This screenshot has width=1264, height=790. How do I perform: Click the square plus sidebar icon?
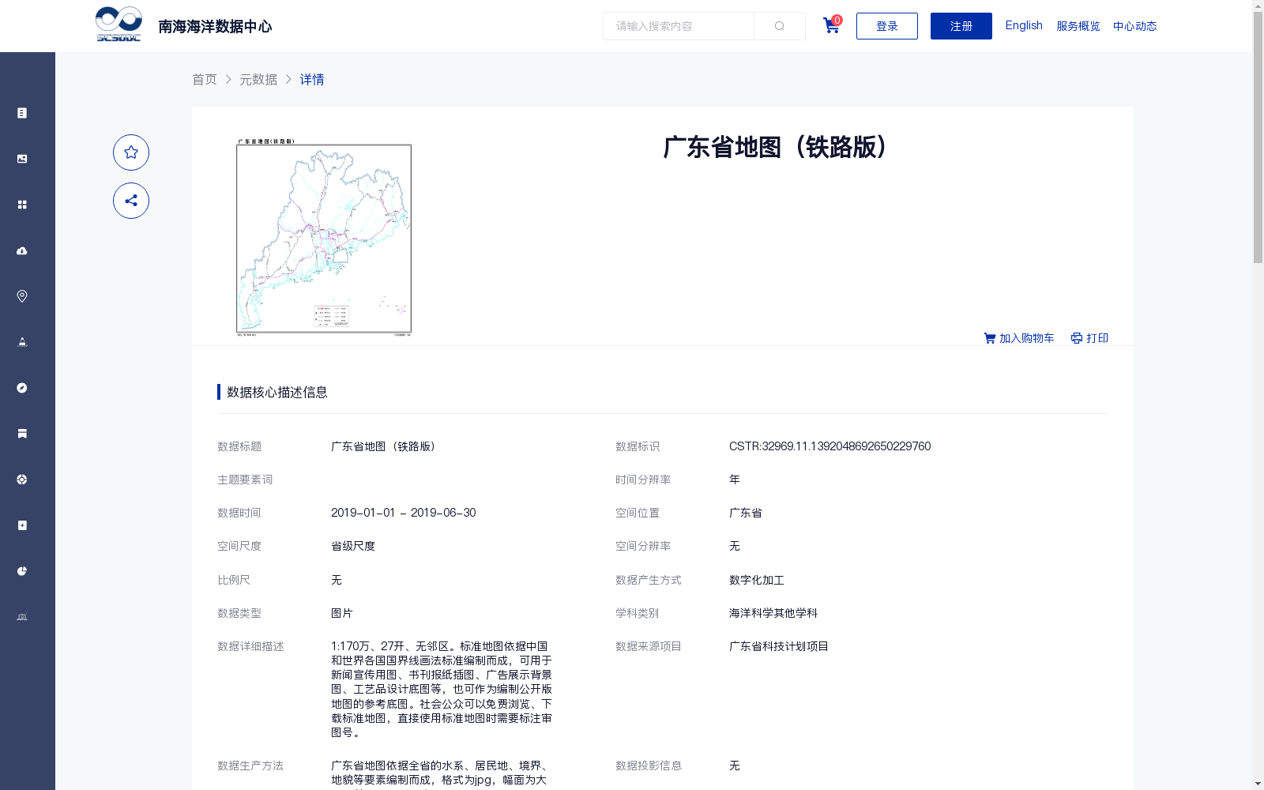[22, 525]
